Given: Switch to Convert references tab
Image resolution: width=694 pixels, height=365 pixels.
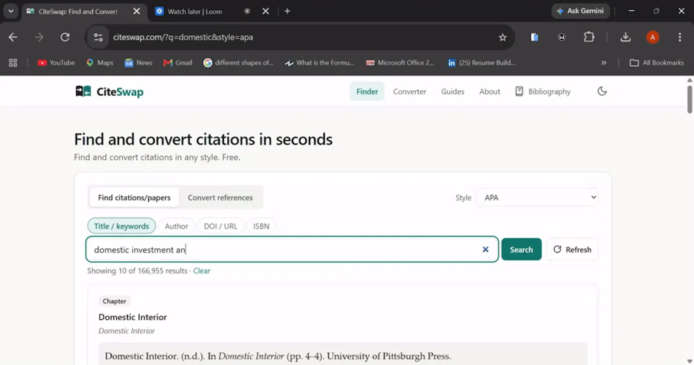Looking at the screenshot, I should tap(220, 197).
